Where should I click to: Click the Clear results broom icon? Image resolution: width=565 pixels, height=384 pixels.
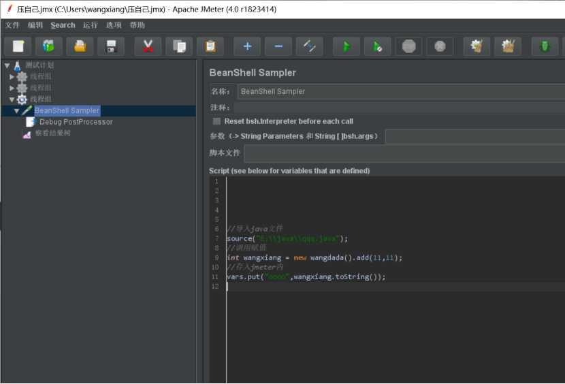(477, 46)
